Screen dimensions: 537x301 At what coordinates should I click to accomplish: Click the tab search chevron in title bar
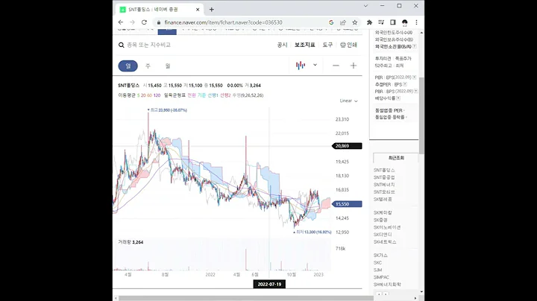click(365, 6)
